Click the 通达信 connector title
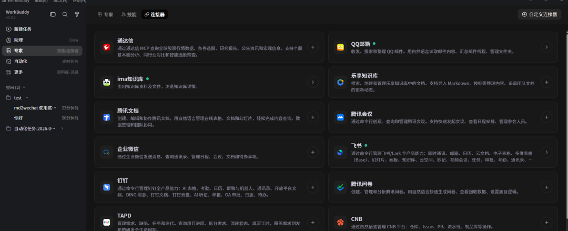568x231 pixels. coord(125,41)
